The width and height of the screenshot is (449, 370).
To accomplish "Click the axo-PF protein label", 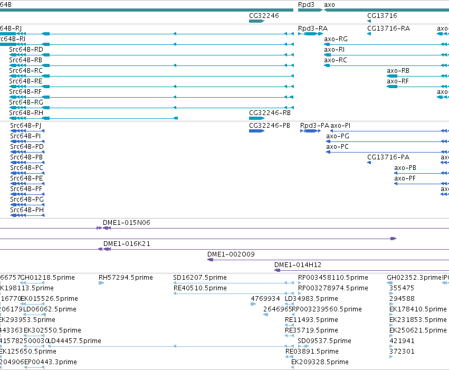I will point(405,179).
